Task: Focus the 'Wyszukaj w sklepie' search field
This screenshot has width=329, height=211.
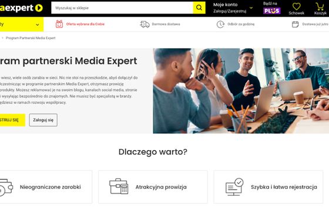Action: click(x=122, y=8)
